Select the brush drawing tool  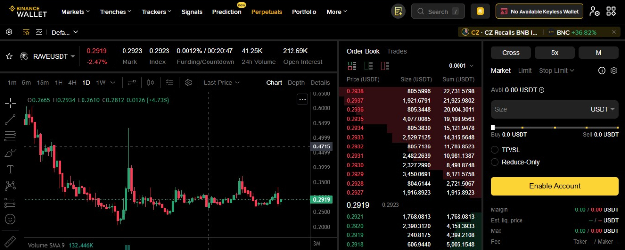10,153
